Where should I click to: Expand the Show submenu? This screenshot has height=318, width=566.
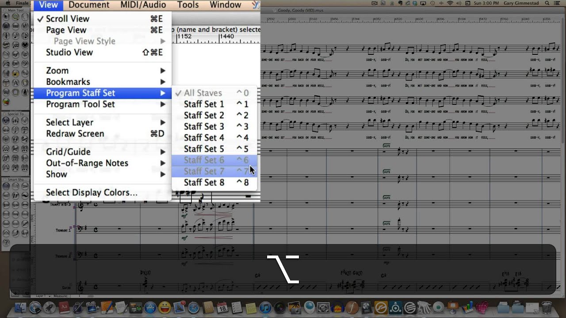point(102,174)
